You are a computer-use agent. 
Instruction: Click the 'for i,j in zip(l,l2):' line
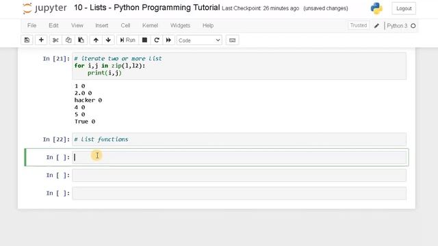pyautogui.click(x=109, y=66)
